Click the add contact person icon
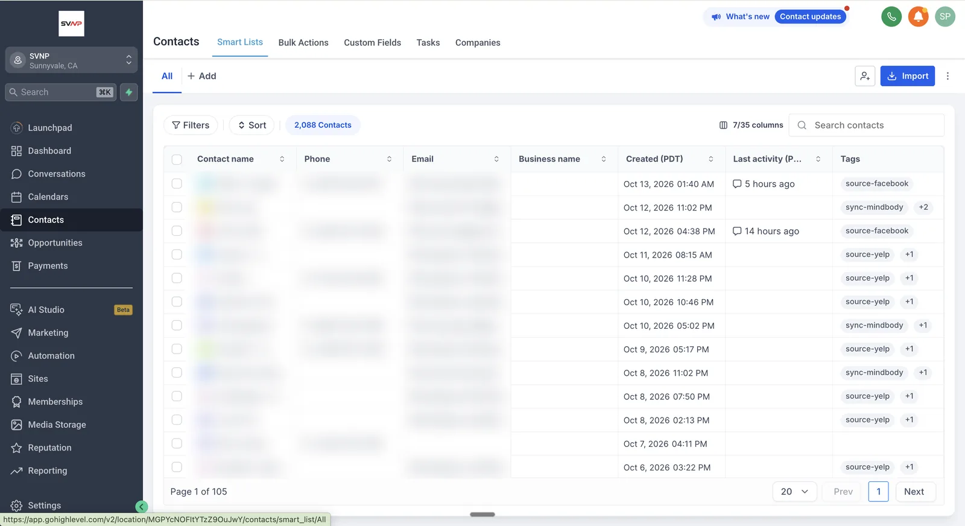 (x=865, y=76)
